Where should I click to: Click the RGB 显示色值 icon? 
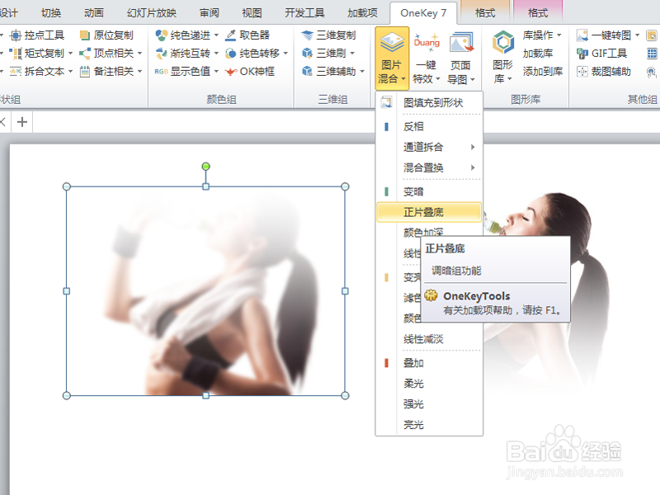coord(161,72)
